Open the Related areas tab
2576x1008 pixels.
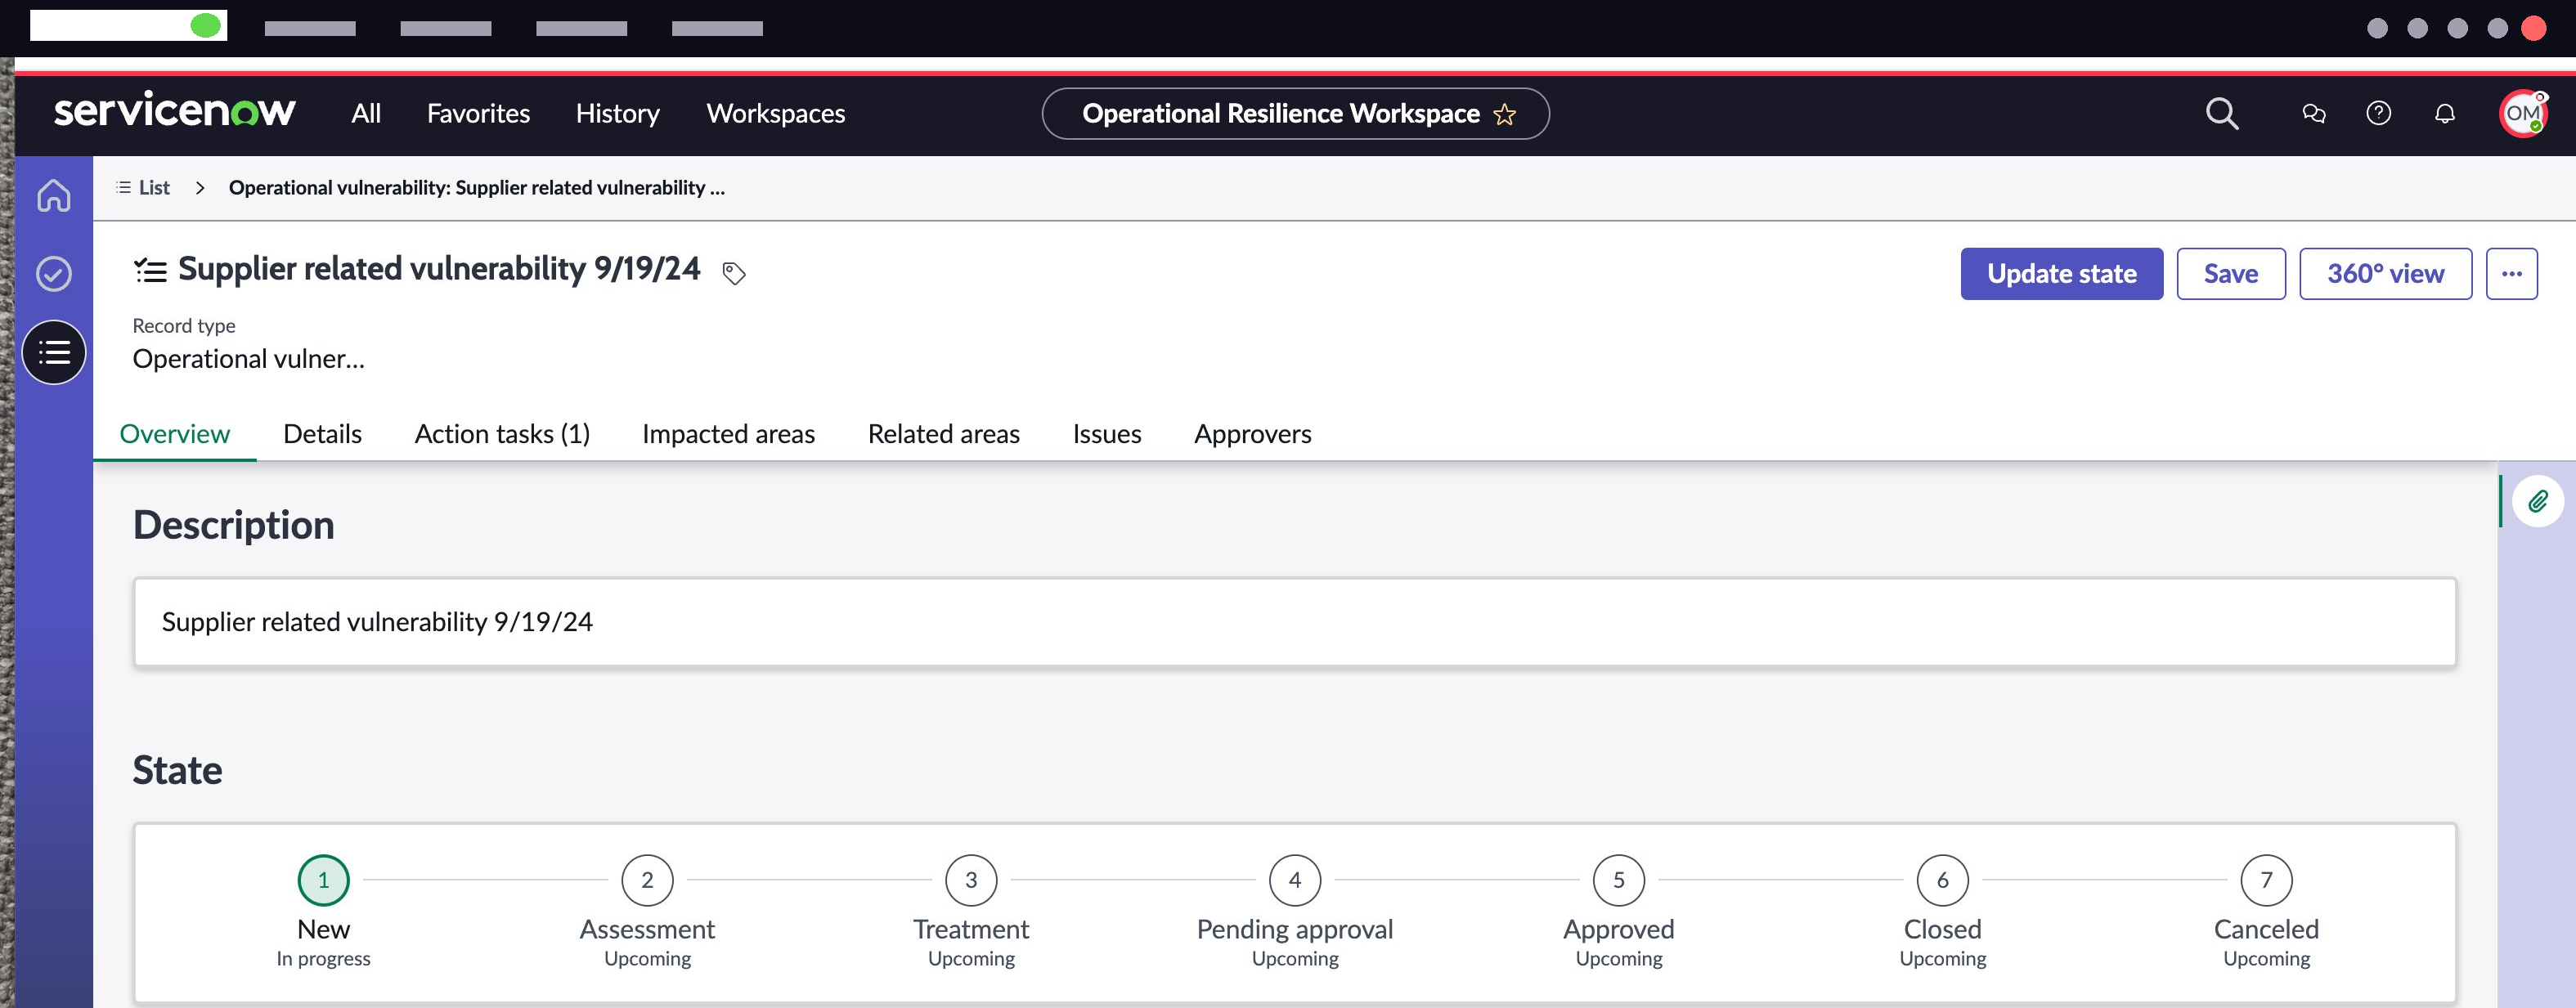tap(944, 434)
